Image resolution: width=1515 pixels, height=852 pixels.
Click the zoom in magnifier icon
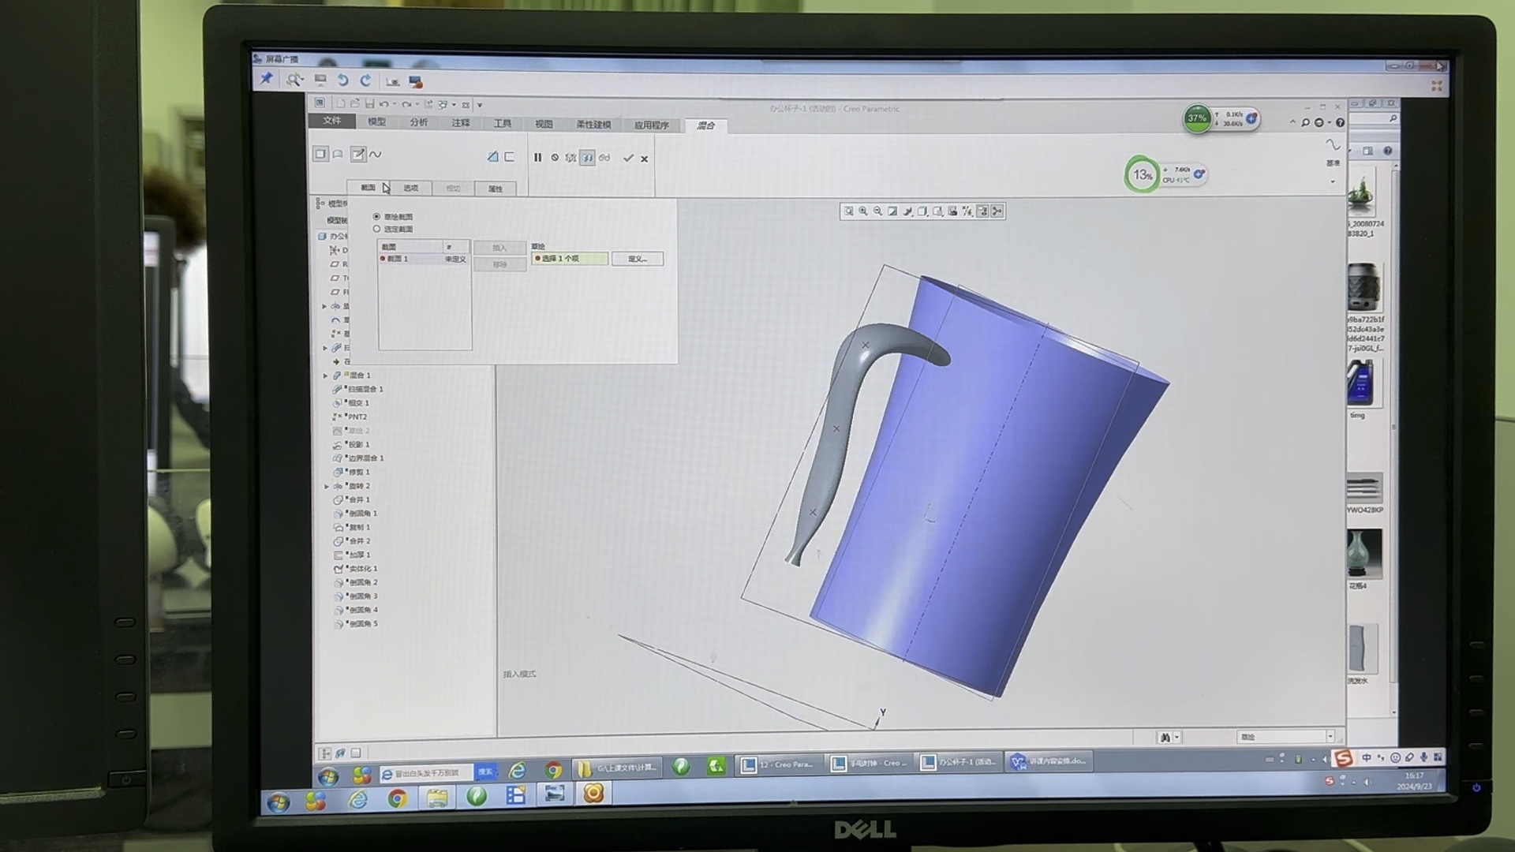click(x=863, y=211)
